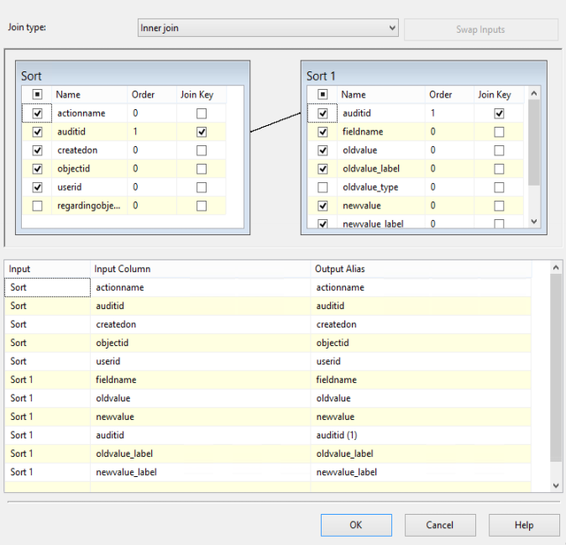Enable Join Key for userid in Sort

[202, 187]
